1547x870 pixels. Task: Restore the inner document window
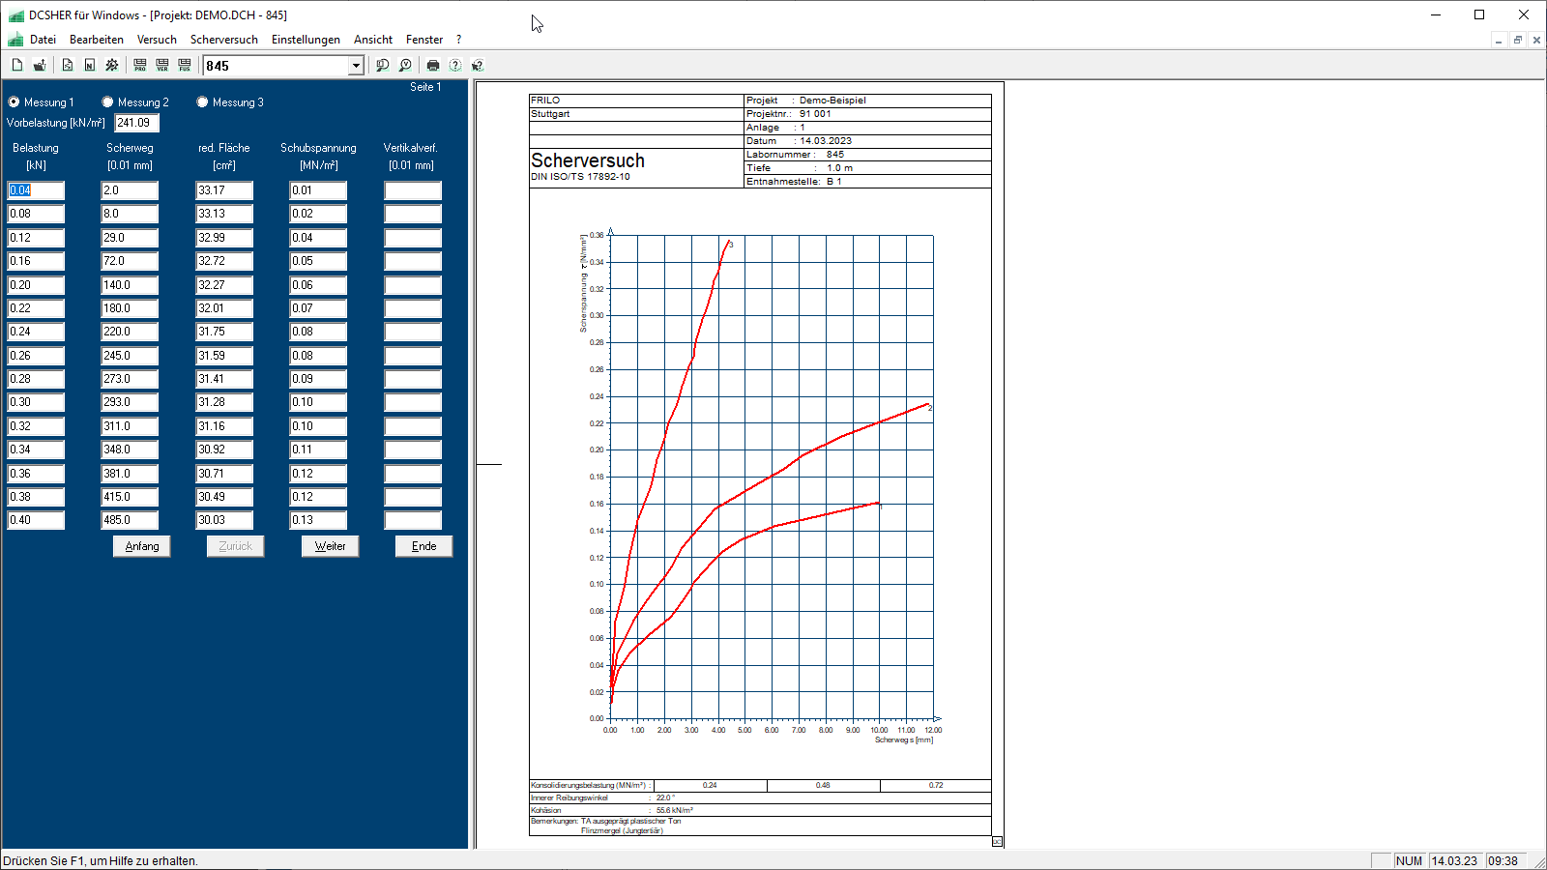point(1518,40)
